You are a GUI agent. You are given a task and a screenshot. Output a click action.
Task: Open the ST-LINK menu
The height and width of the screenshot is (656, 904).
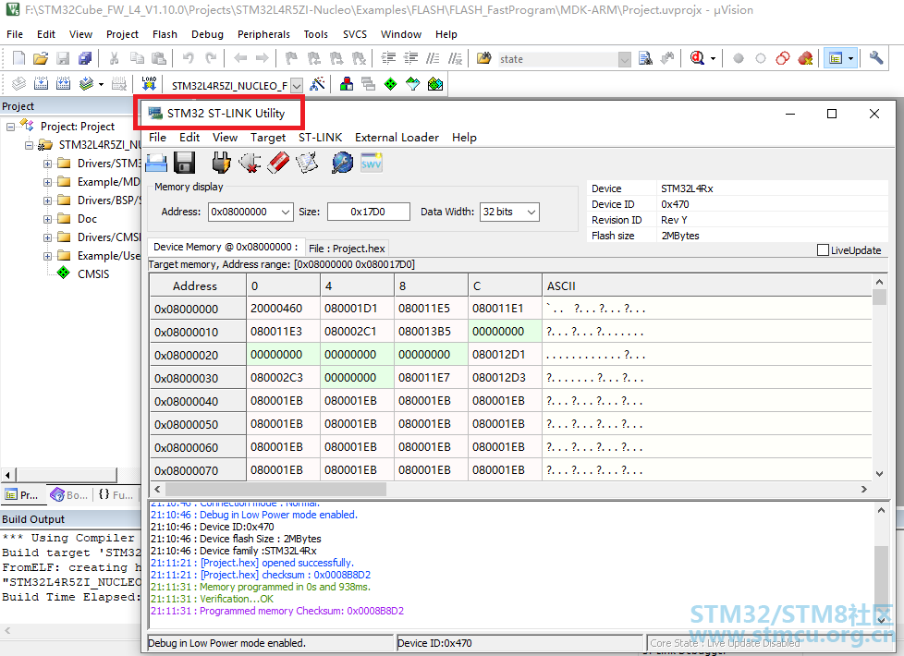point(320,137)
